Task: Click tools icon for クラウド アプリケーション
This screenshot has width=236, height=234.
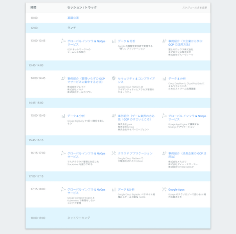Action: click(x=114, y=153)
